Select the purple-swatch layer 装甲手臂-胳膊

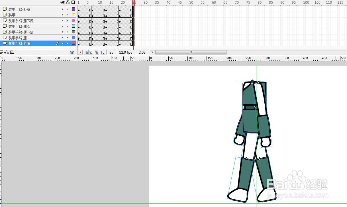[x=19, y=9]
